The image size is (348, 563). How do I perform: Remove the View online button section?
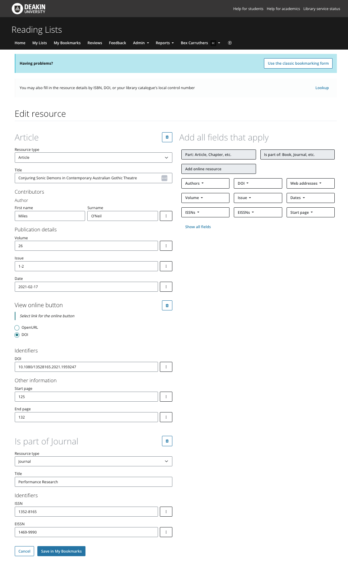click(167, 305)
